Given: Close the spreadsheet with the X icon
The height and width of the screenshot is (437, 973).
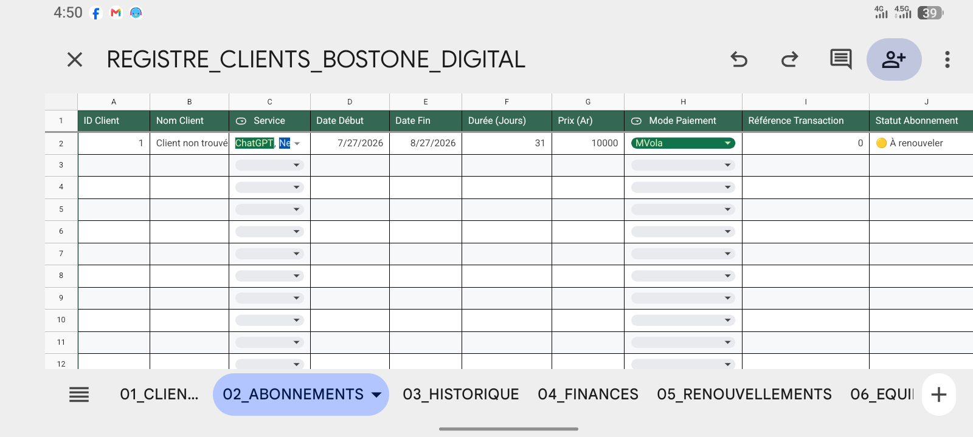Looking at the screenshot, I should [x=75, y=59].
